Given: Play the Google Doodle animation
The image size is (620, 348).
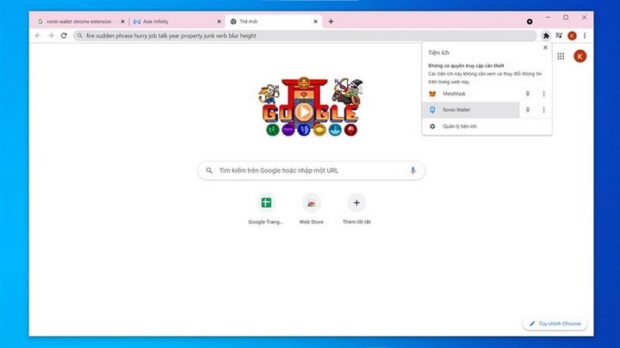Looking at the screenshot, I should pyautogui.click(x=303, y=112).
